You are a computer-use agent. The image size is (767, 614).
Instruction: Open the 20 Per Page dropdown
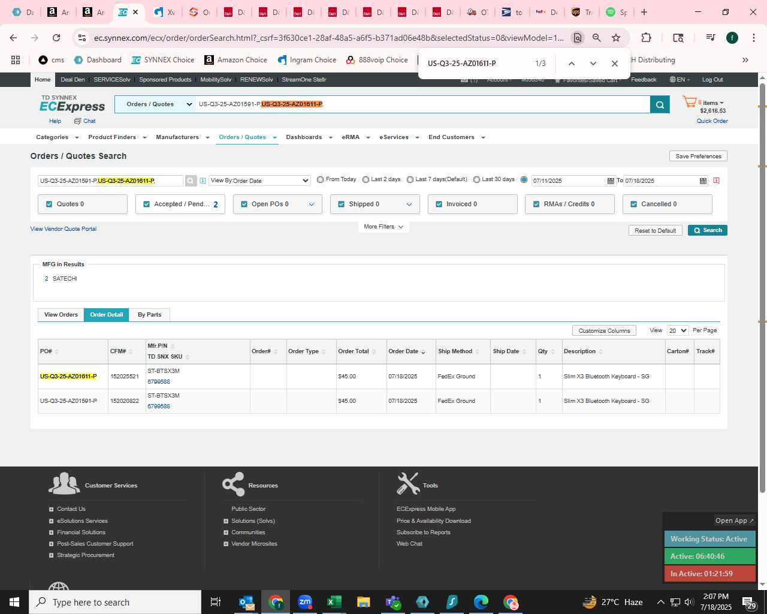(678, 330)
